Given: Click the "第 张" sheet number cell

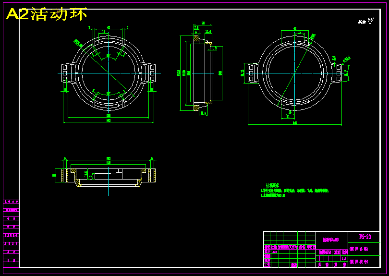Looking at the screenshot, I should coord(340,265).
